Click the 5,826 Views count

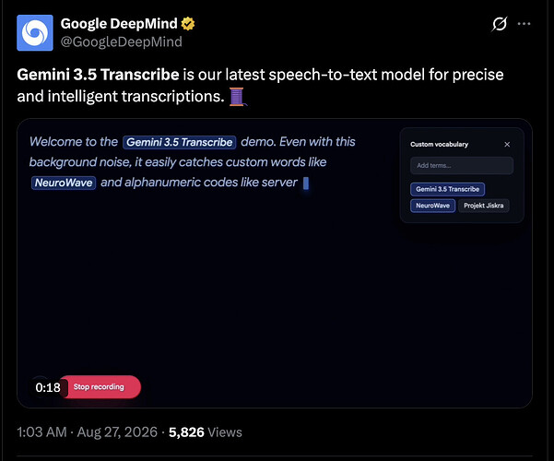click(x=206, y=432)
